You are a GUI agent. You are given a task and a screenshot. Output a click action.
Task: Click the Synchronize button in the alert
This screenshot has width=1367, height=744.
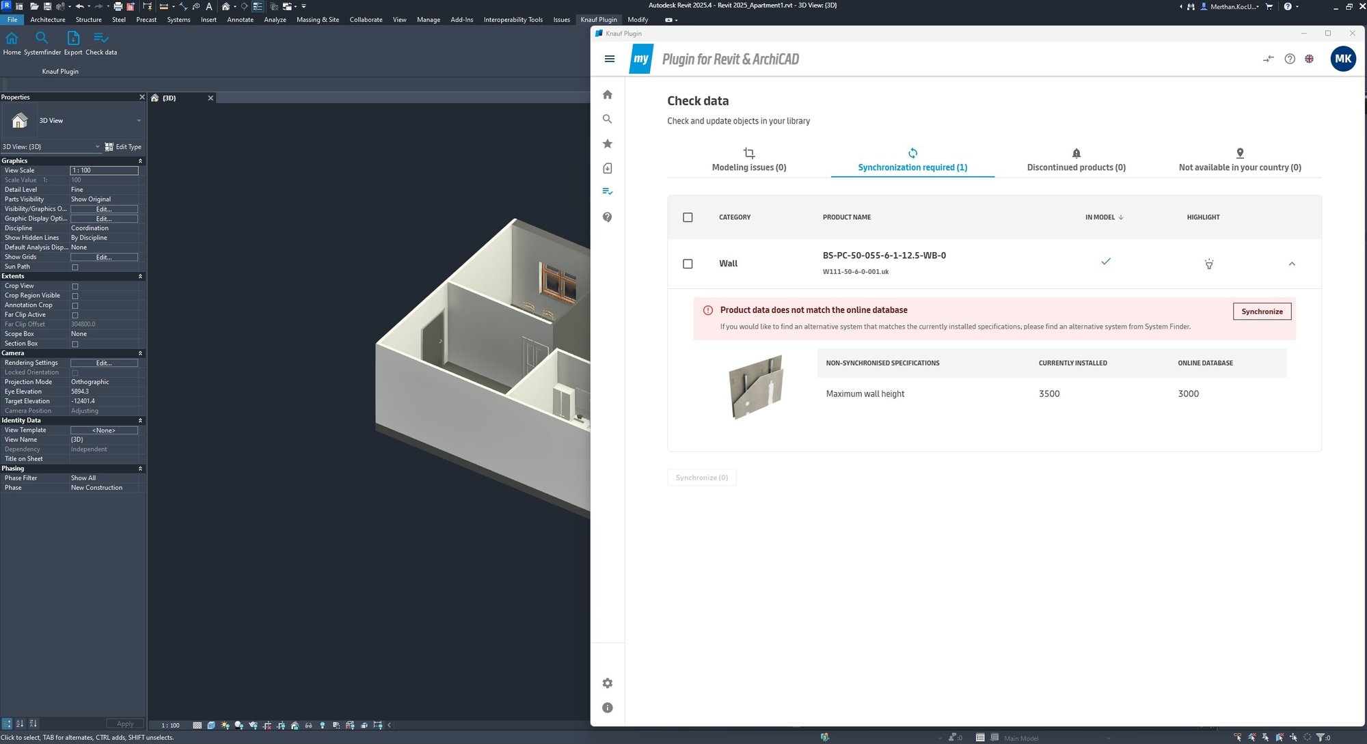[1262, 312]
